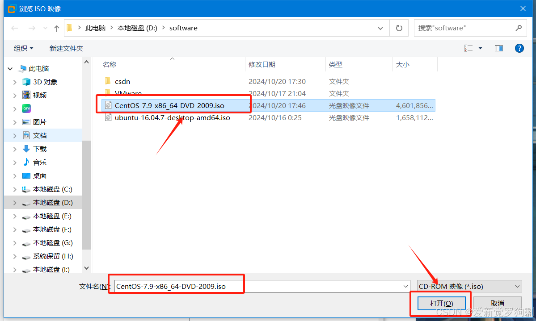Open the 组织 menu
The image size is (536, 321).
24,49
